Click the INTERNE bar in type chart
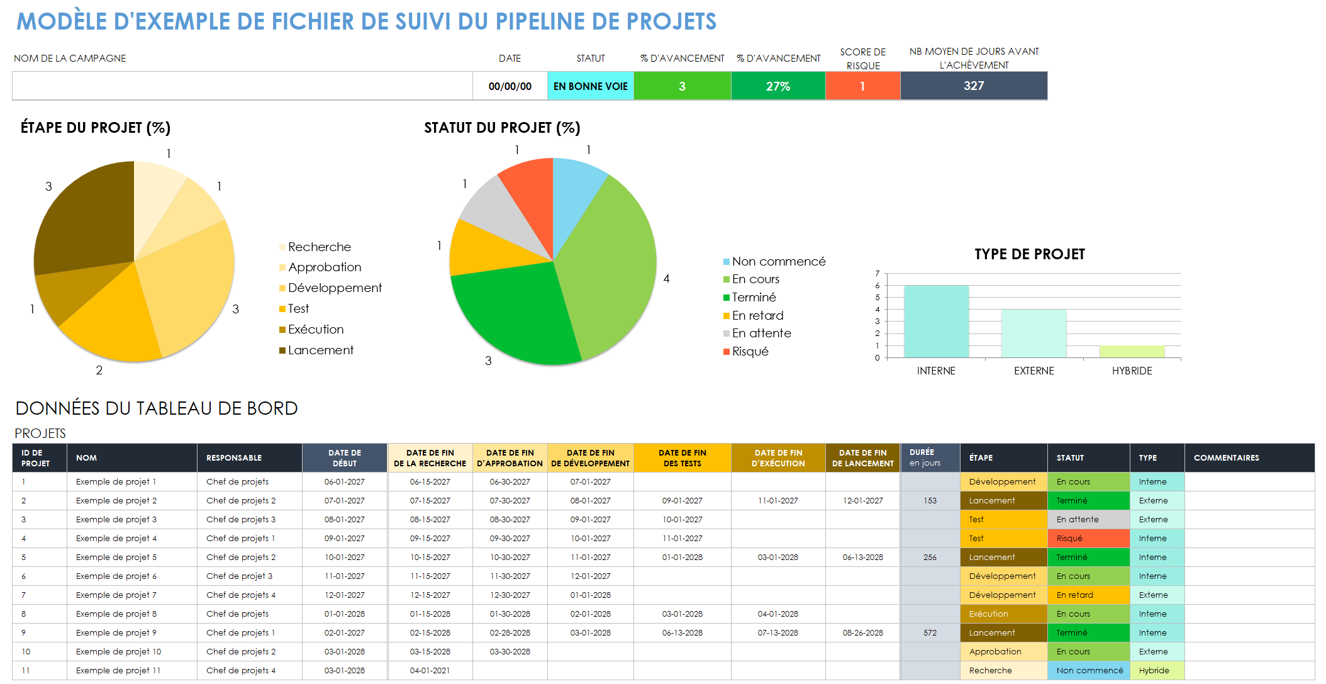This screenshot has width=1326, height=684. pyautogui.click(x=936, y=322)
